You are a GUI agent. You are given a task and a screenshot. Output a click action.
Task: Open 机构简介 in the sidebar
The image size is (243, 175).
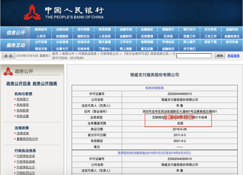(22, 99)
